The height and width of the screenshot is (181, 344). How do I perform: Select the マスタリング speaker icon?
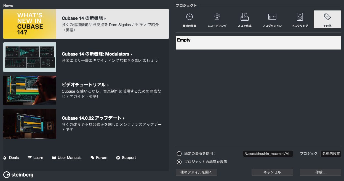[300, 17]
